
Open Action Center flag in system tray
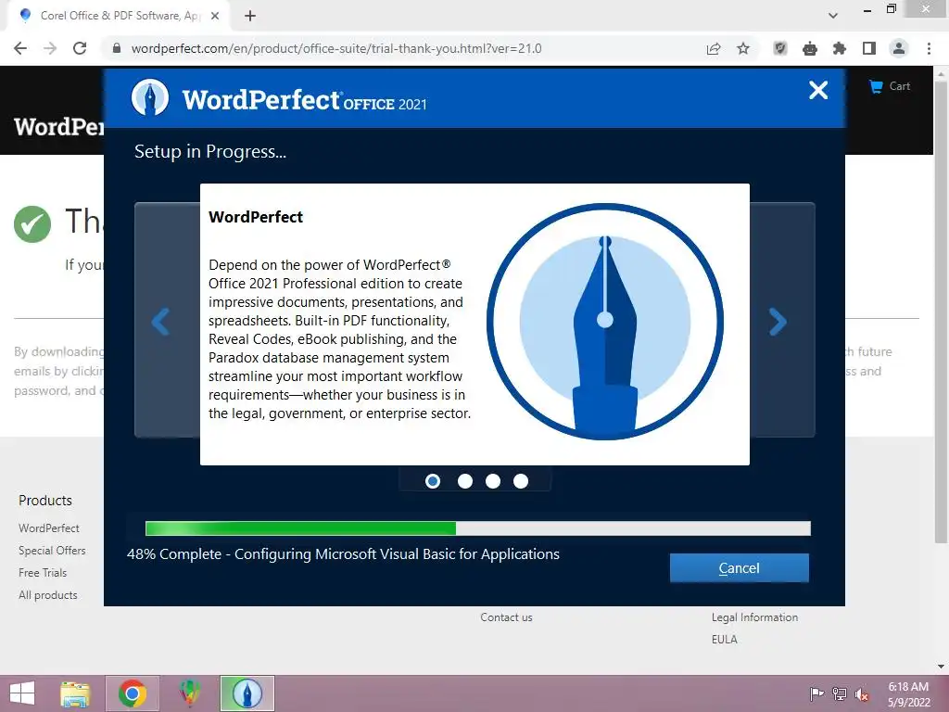point(816,693)
